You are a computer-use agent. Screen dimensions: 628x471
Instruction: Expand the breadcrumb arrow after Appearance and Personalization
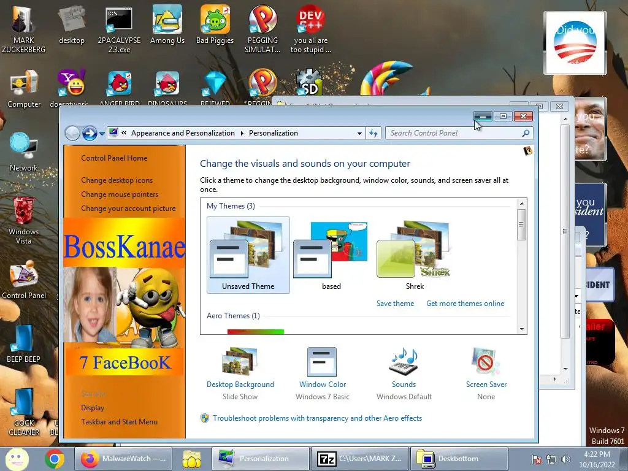(242, 133)
